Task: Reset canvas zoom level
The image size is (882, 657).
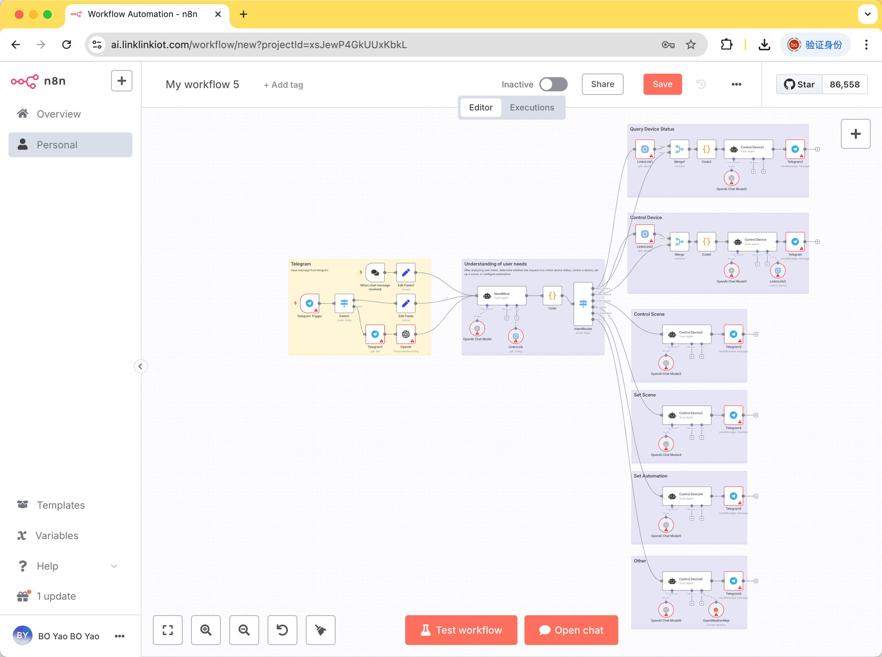Action: (x=282, y=630)
